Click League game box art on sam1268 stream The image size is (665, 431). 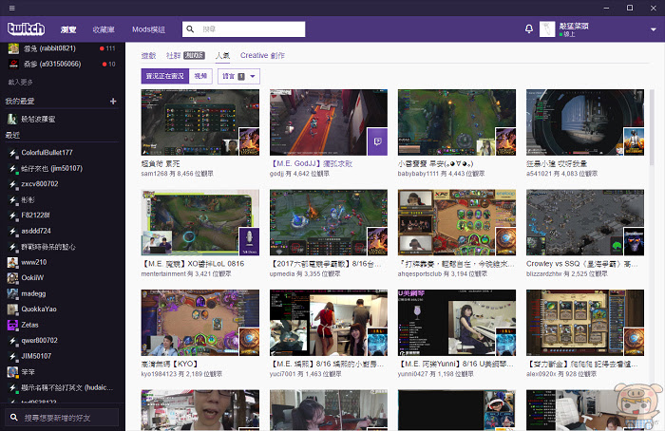[249, 141]
